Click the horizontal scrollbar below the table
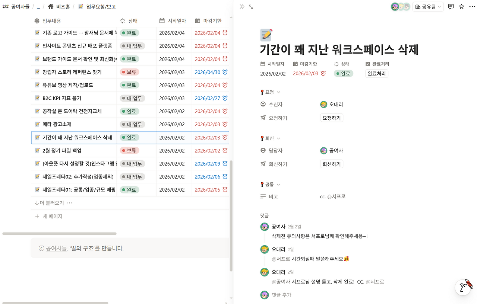The width and height of the screenshot is (477, 304). click(x=60, y=234)
